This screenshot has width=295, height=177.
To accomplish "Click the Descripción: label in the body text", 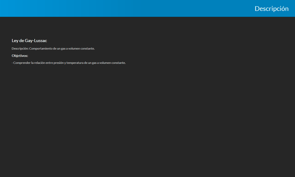I will [x=20, y=48].
